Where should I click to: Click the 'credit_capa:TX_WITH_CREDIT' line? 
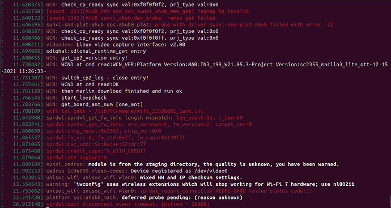pos(96,151)
